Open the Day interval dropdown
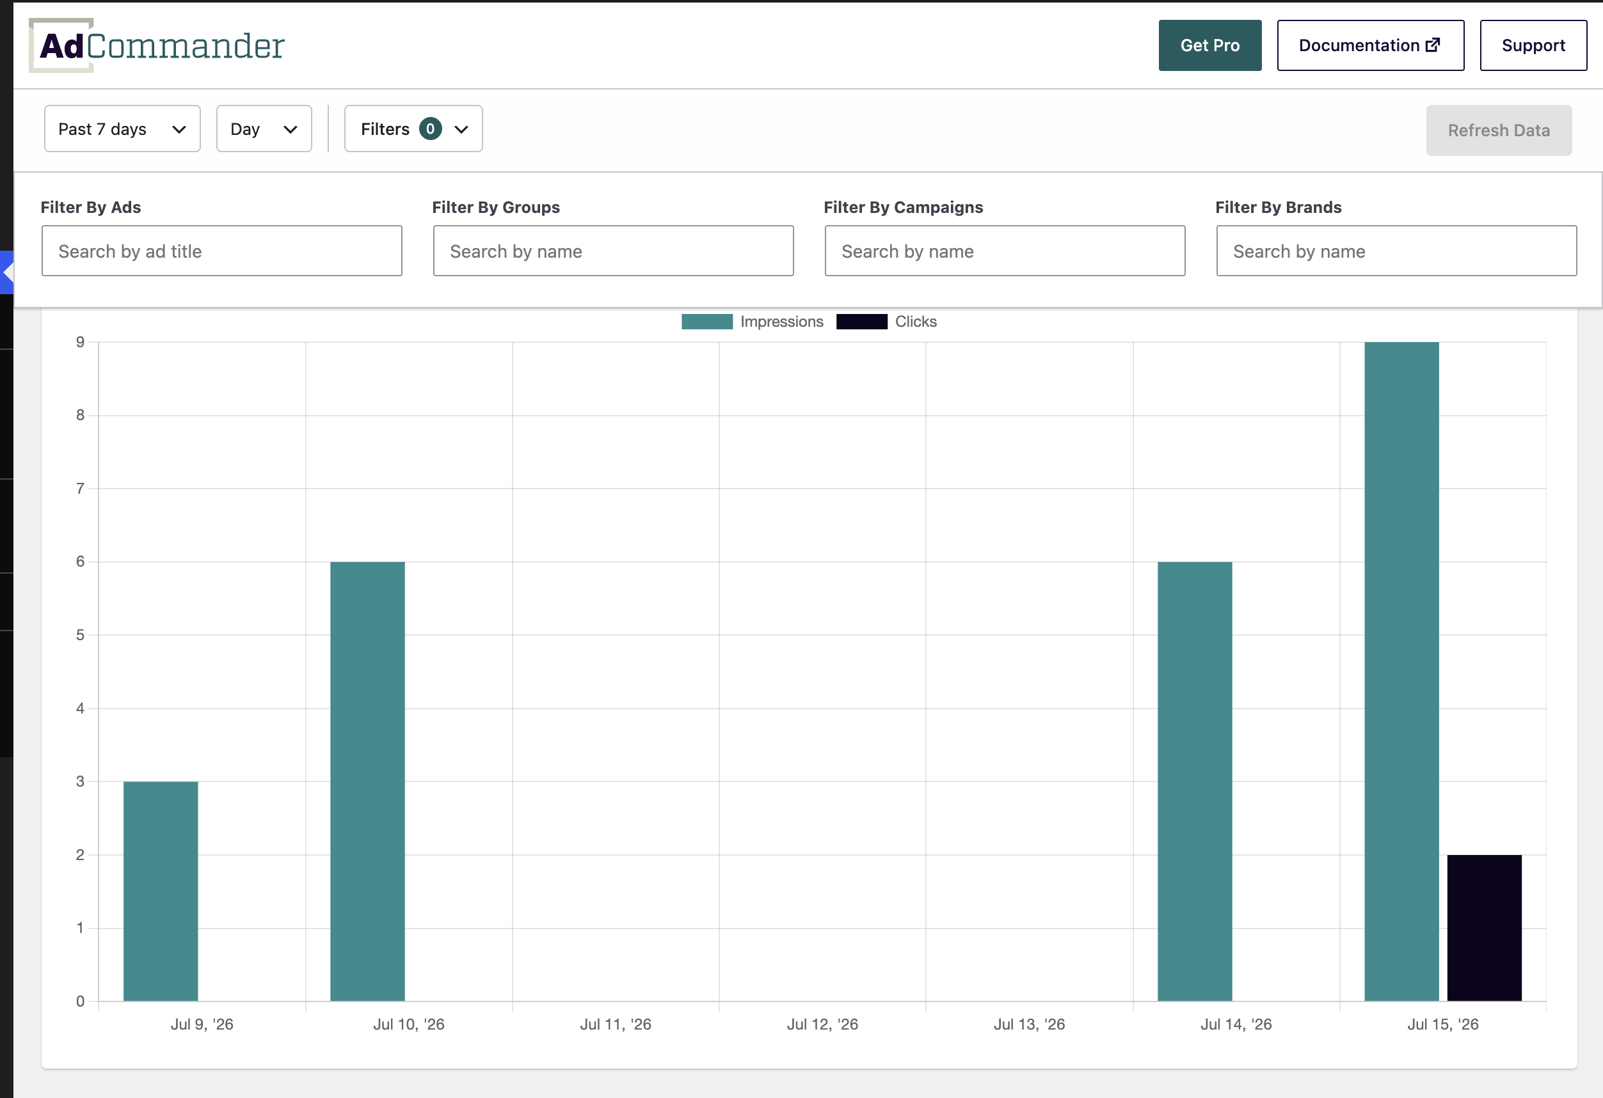The image size is (1603, 1098). click(264, 129)
